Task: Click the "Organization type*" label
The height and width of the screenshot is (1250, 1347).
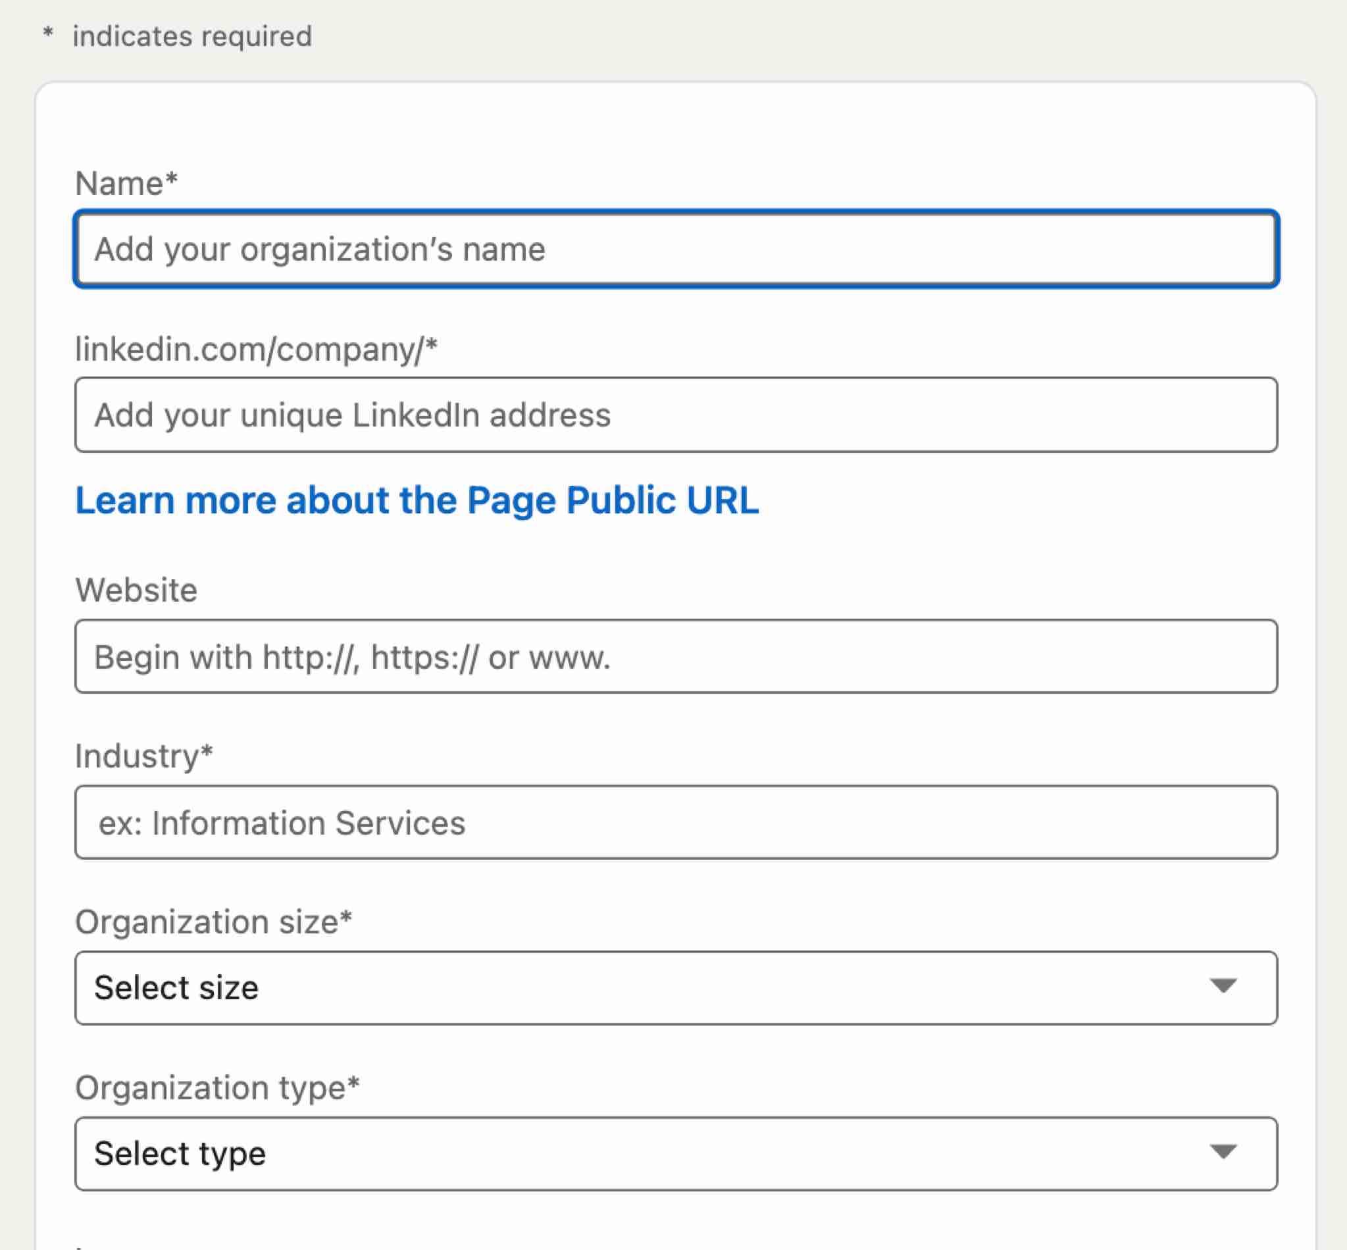Action: pyautogui.click(x=217, y=1087)
